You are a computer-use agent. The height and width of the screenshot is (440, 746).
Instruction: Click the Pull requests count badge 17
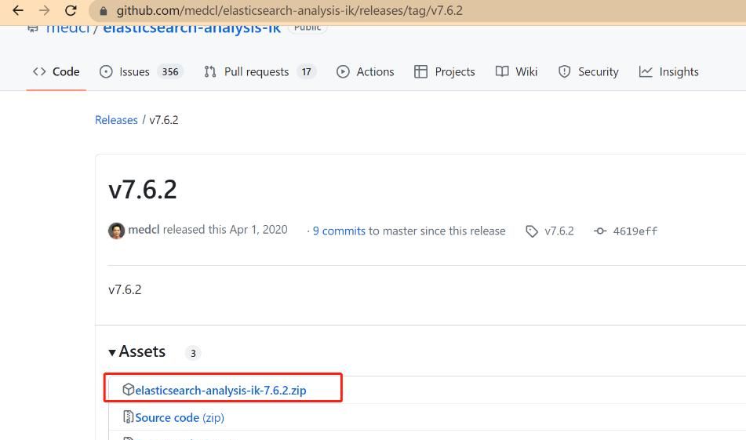pyautogui.click(x=307, y=72)
